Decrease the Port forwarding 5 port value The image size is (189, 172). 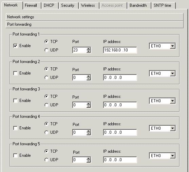tap(89, 161)
